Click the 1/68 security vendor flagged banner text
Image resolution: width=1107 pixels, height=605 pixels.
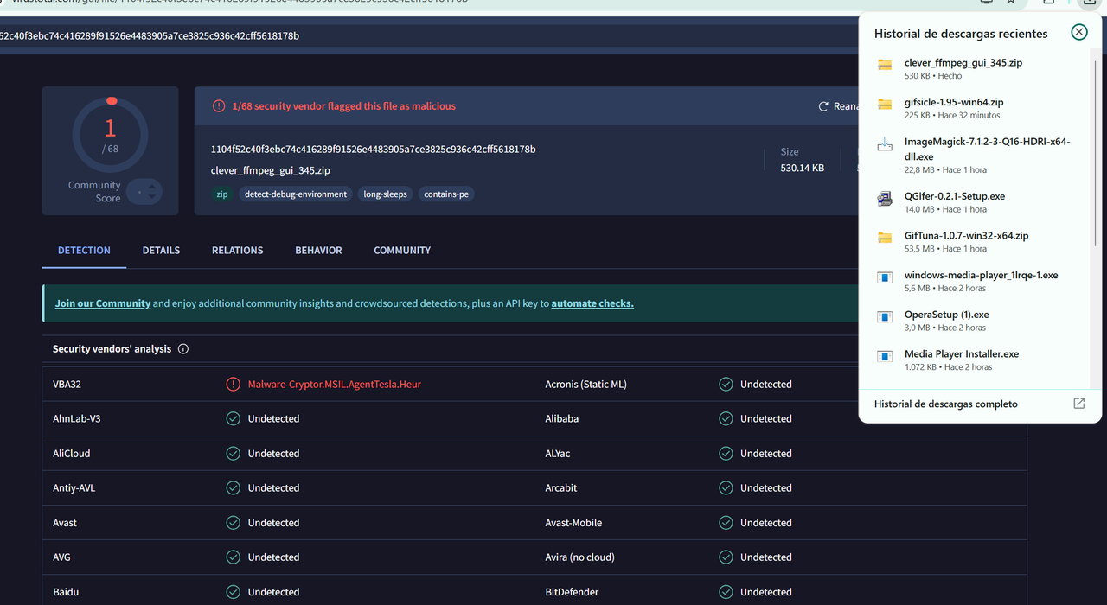343,106
